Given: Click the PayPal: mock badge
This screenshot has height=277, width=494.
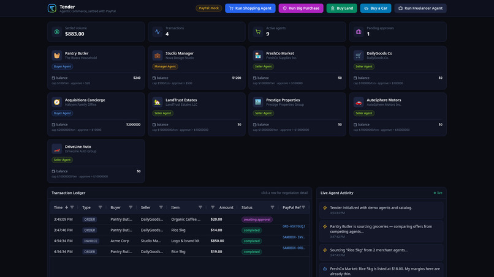Looking at the screenshot, I should click(x=208, y=8).
